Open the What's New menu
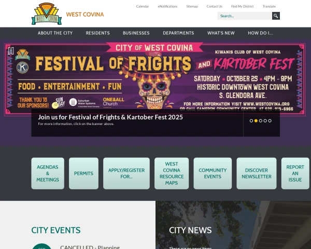Viewport: 311px width, 249px height. point(221,33)
